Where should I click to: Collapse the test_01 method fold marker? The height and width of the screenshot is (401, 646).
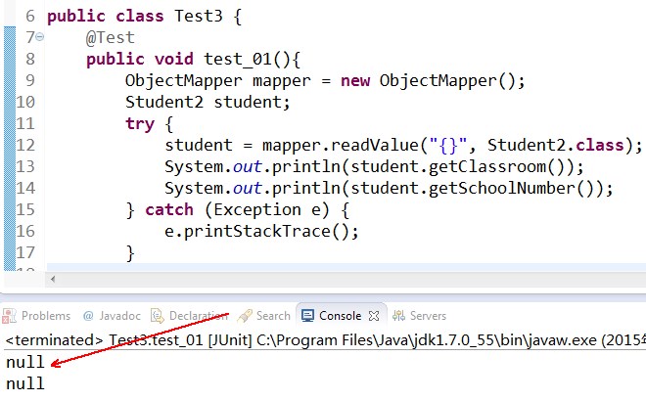pyautogui.click(x=40, y=37)
